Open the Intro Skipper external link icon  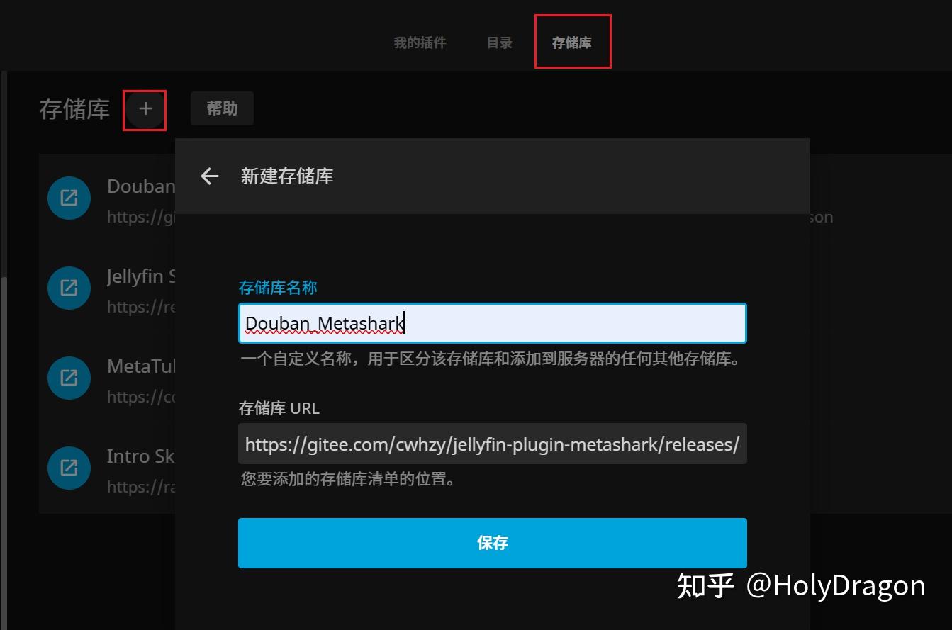point(68,468)
